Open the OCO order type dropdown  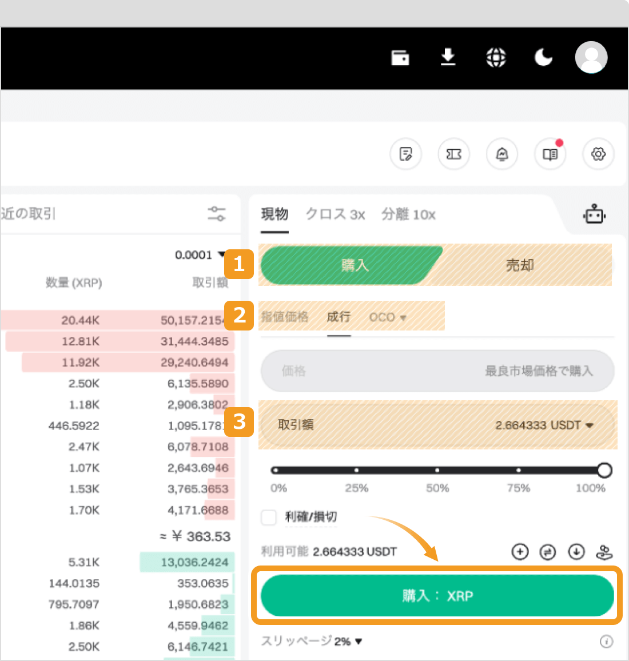(388, 317)
